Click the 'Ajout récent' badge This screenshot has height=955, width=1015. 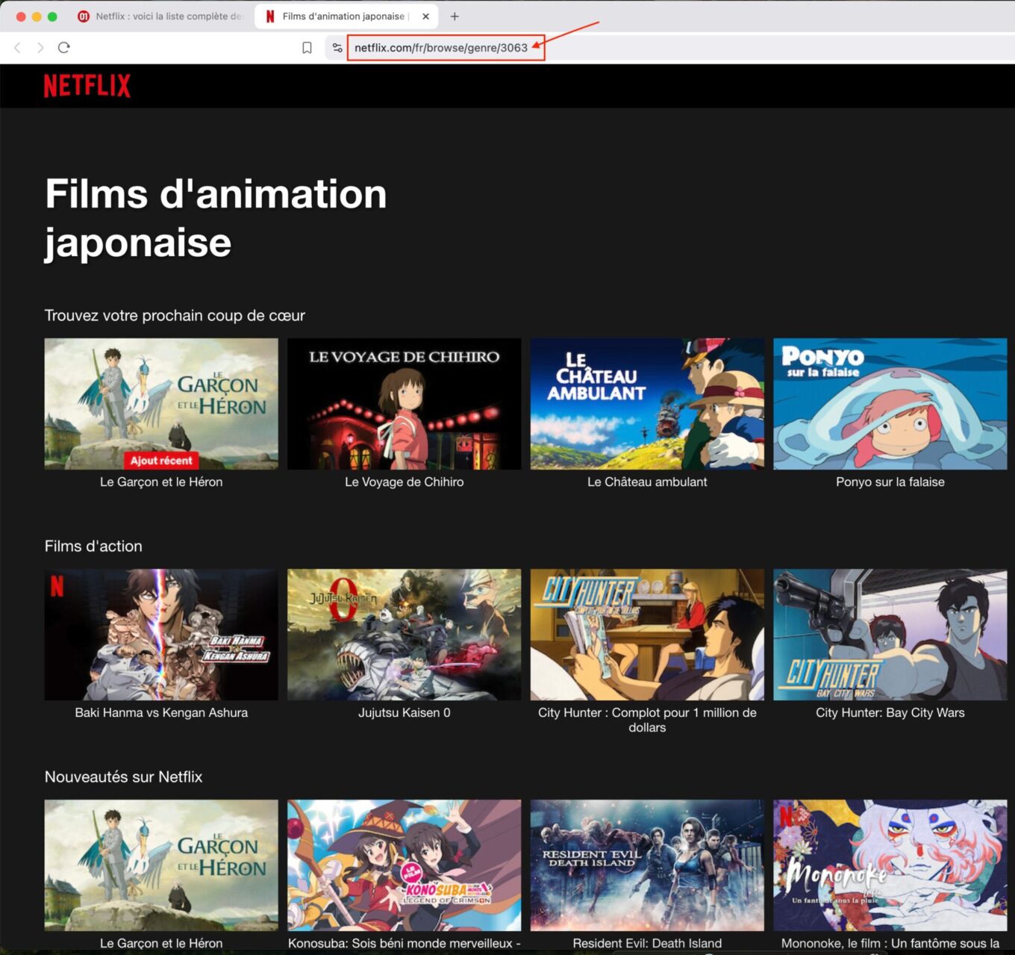[x=161, y=461]
